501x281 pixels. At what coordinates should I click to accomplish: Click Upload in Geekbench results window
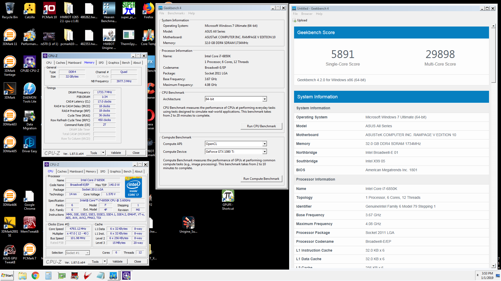pos(300,20)
